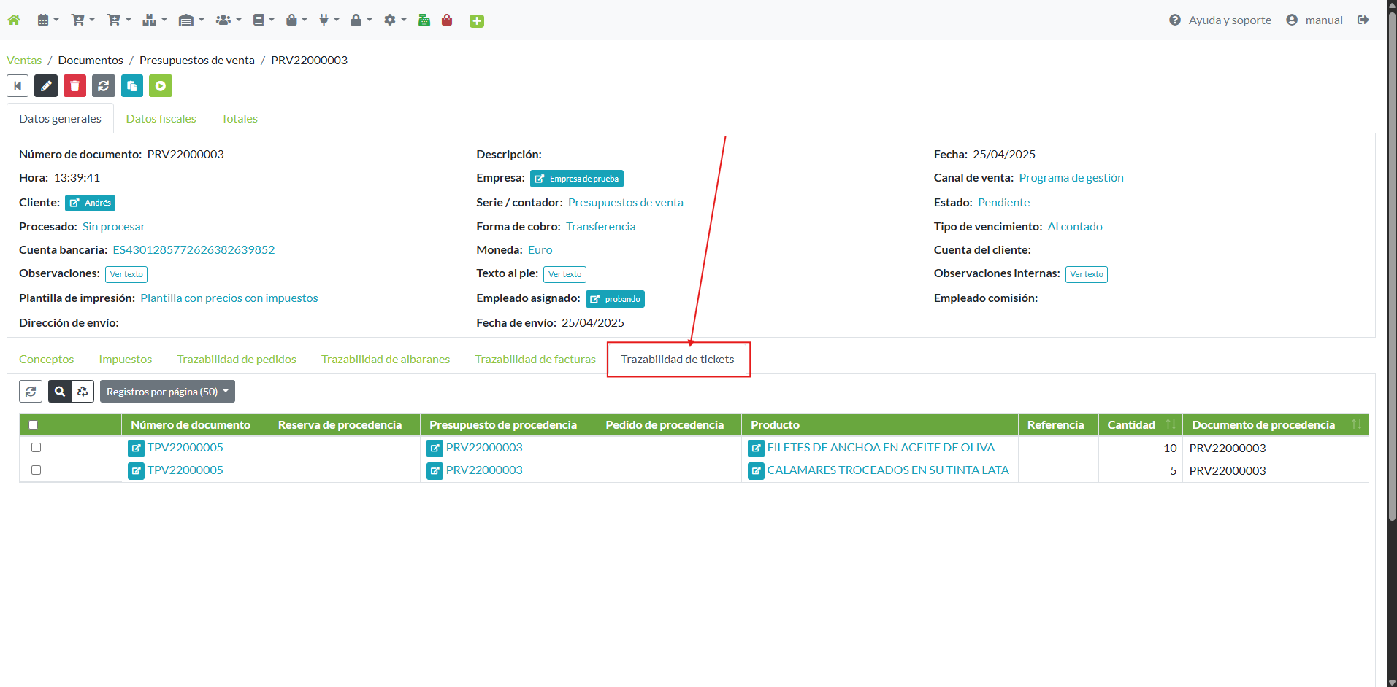Switch to the Datos fiscales tab

(161, 119)
